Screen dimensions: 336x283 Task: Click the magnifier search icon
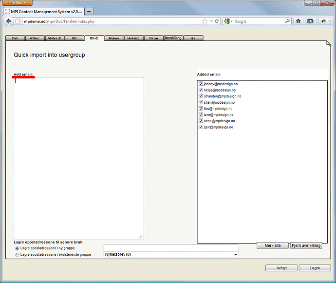pos(287,21)
